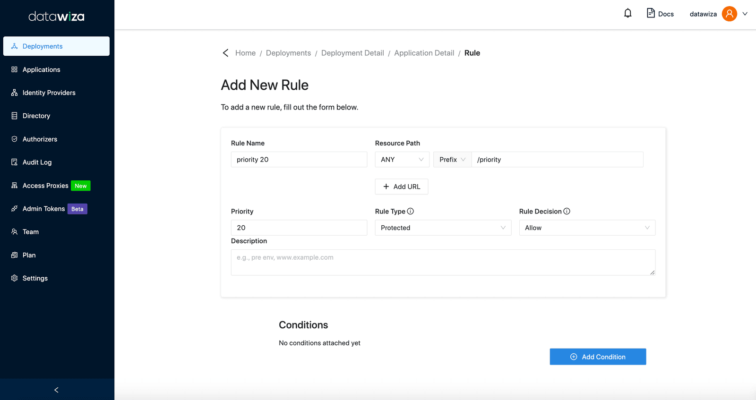Screen dimensions: 756x400
Task: Expand the account menu chevron
Action: 745,14
